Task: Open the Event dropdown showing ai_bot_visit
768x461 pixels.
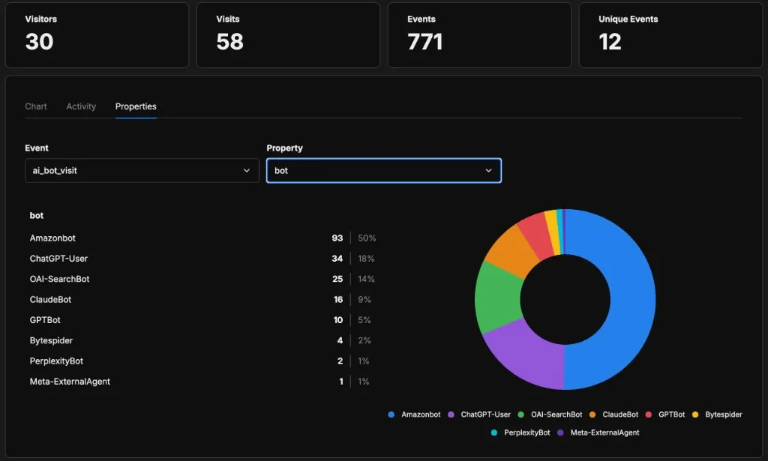Action: click(x=142, y=170)
